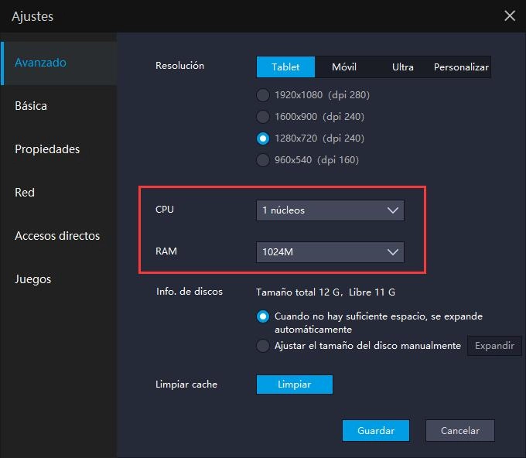Viewport: 526px width, 458px height.
Task: Click the Limpiar cache button
Action: coord(295,385)
